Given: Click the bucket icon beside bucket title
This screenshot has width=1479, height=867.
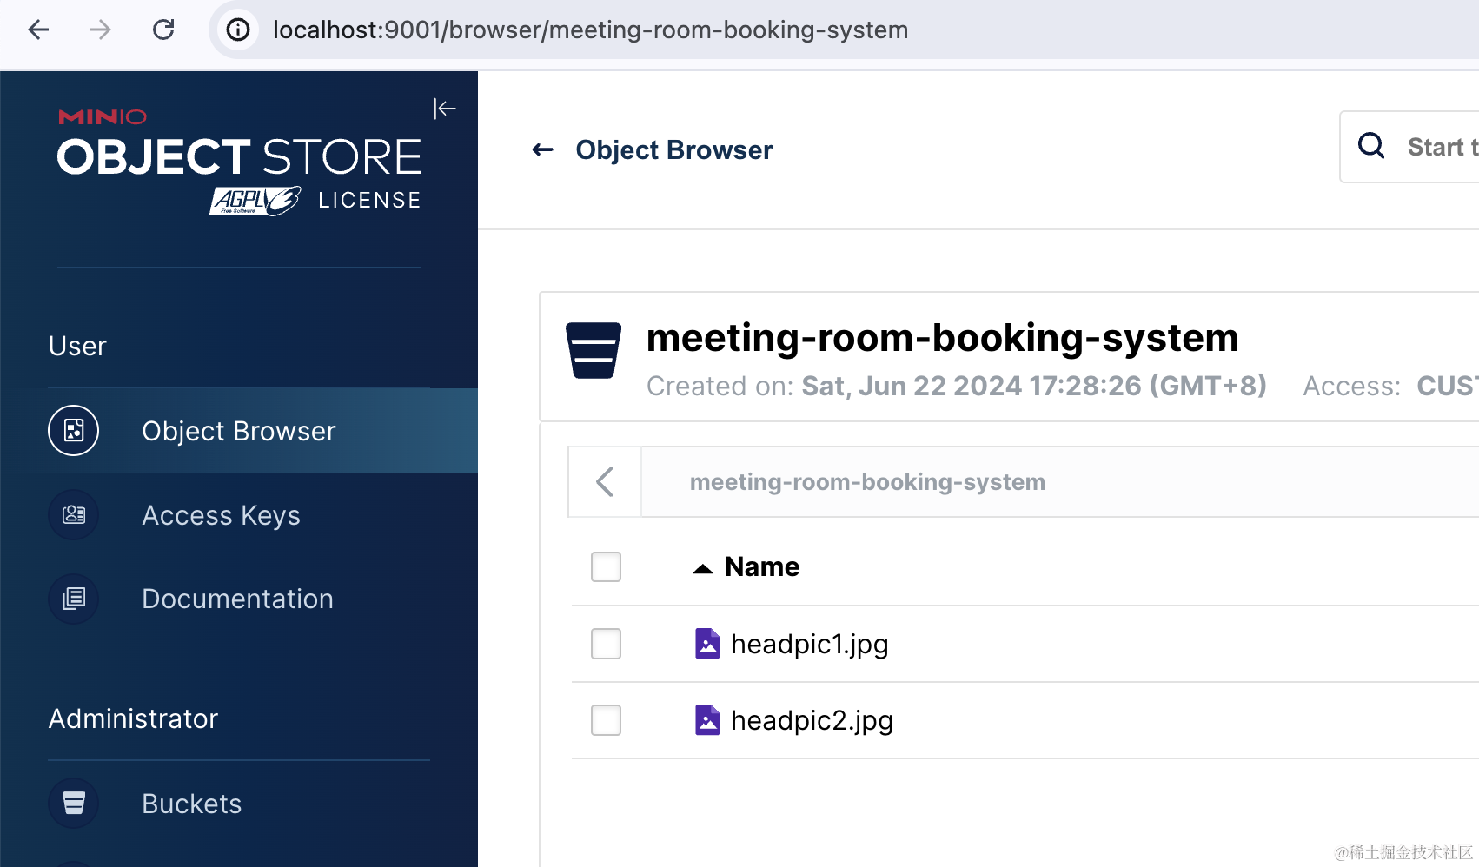Looking at the screenshot, I should point(594,350).
